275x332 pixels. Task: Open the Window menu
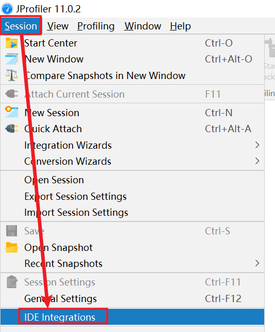click(x=143, y=26)
